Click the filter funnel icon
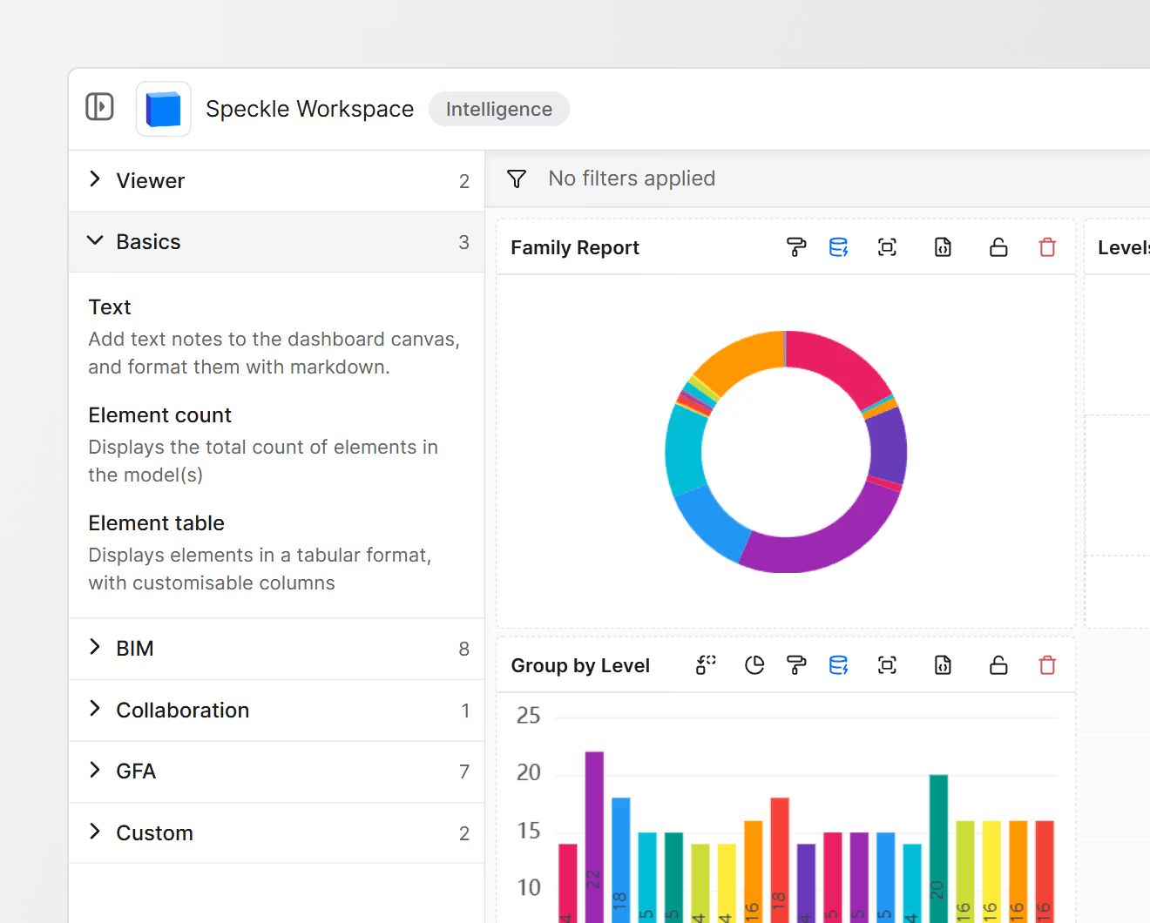This screenshot has height=923, width=1150. pos(517,179)
